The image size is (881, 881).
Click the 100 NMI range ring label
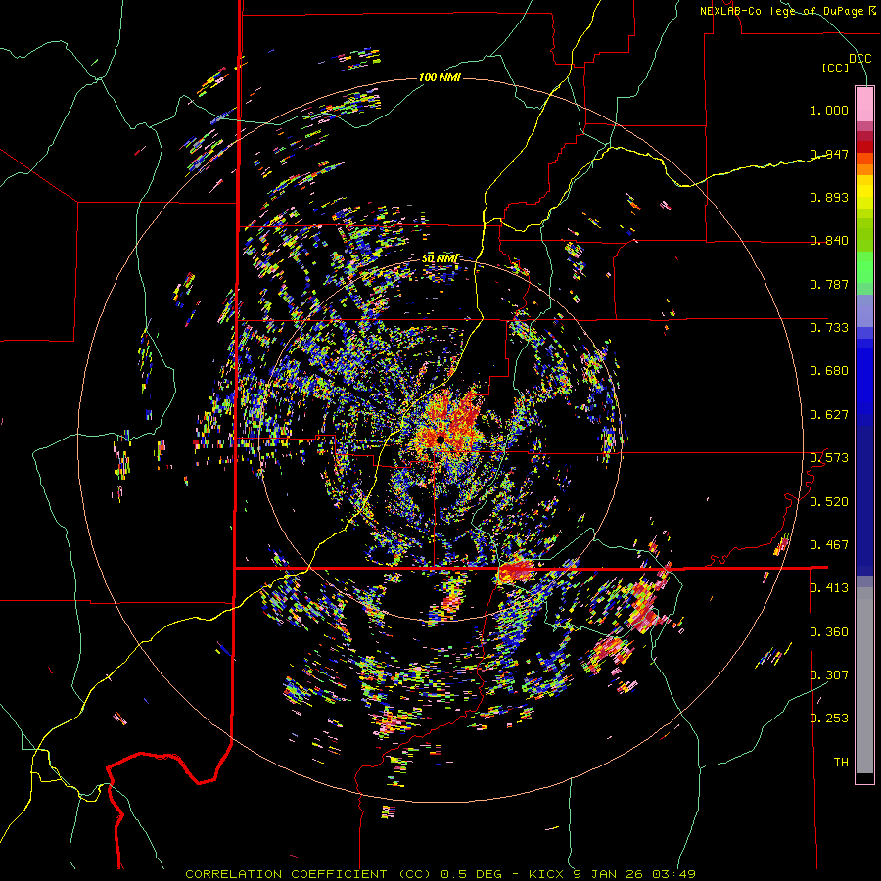440,77
